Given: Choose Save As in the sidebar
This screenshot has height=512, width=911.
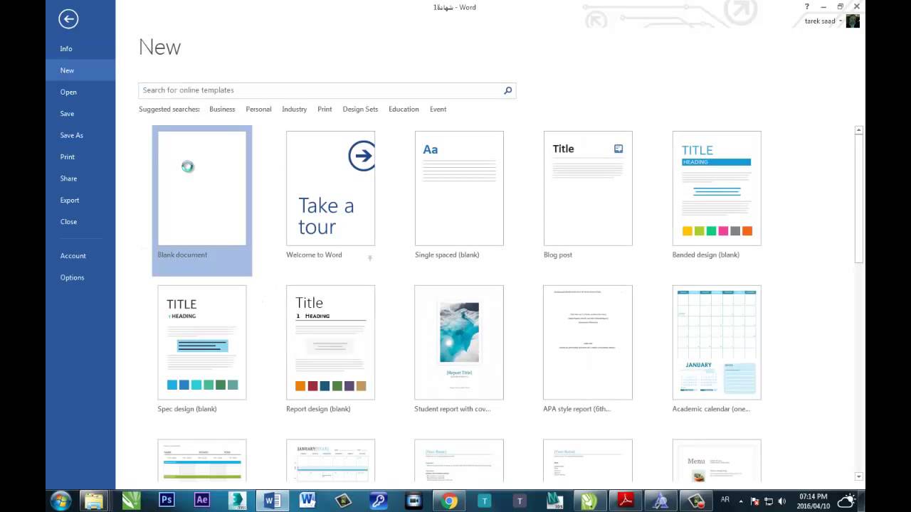Looking at the screenshot, I should click(80, 135).
